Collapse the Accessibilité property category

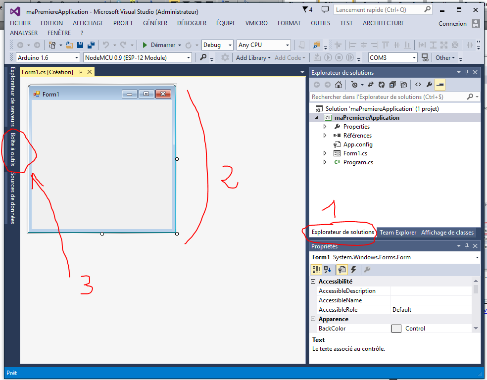(313, 281)
